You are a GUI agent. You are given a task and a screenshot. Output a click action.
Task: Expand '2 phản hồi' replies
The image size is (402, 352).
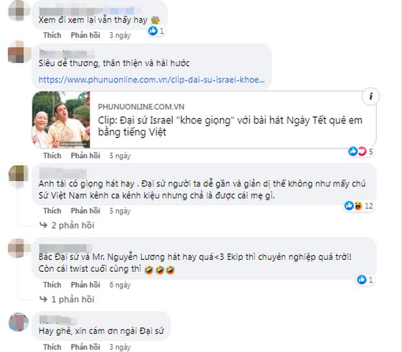tap(67, 225)
